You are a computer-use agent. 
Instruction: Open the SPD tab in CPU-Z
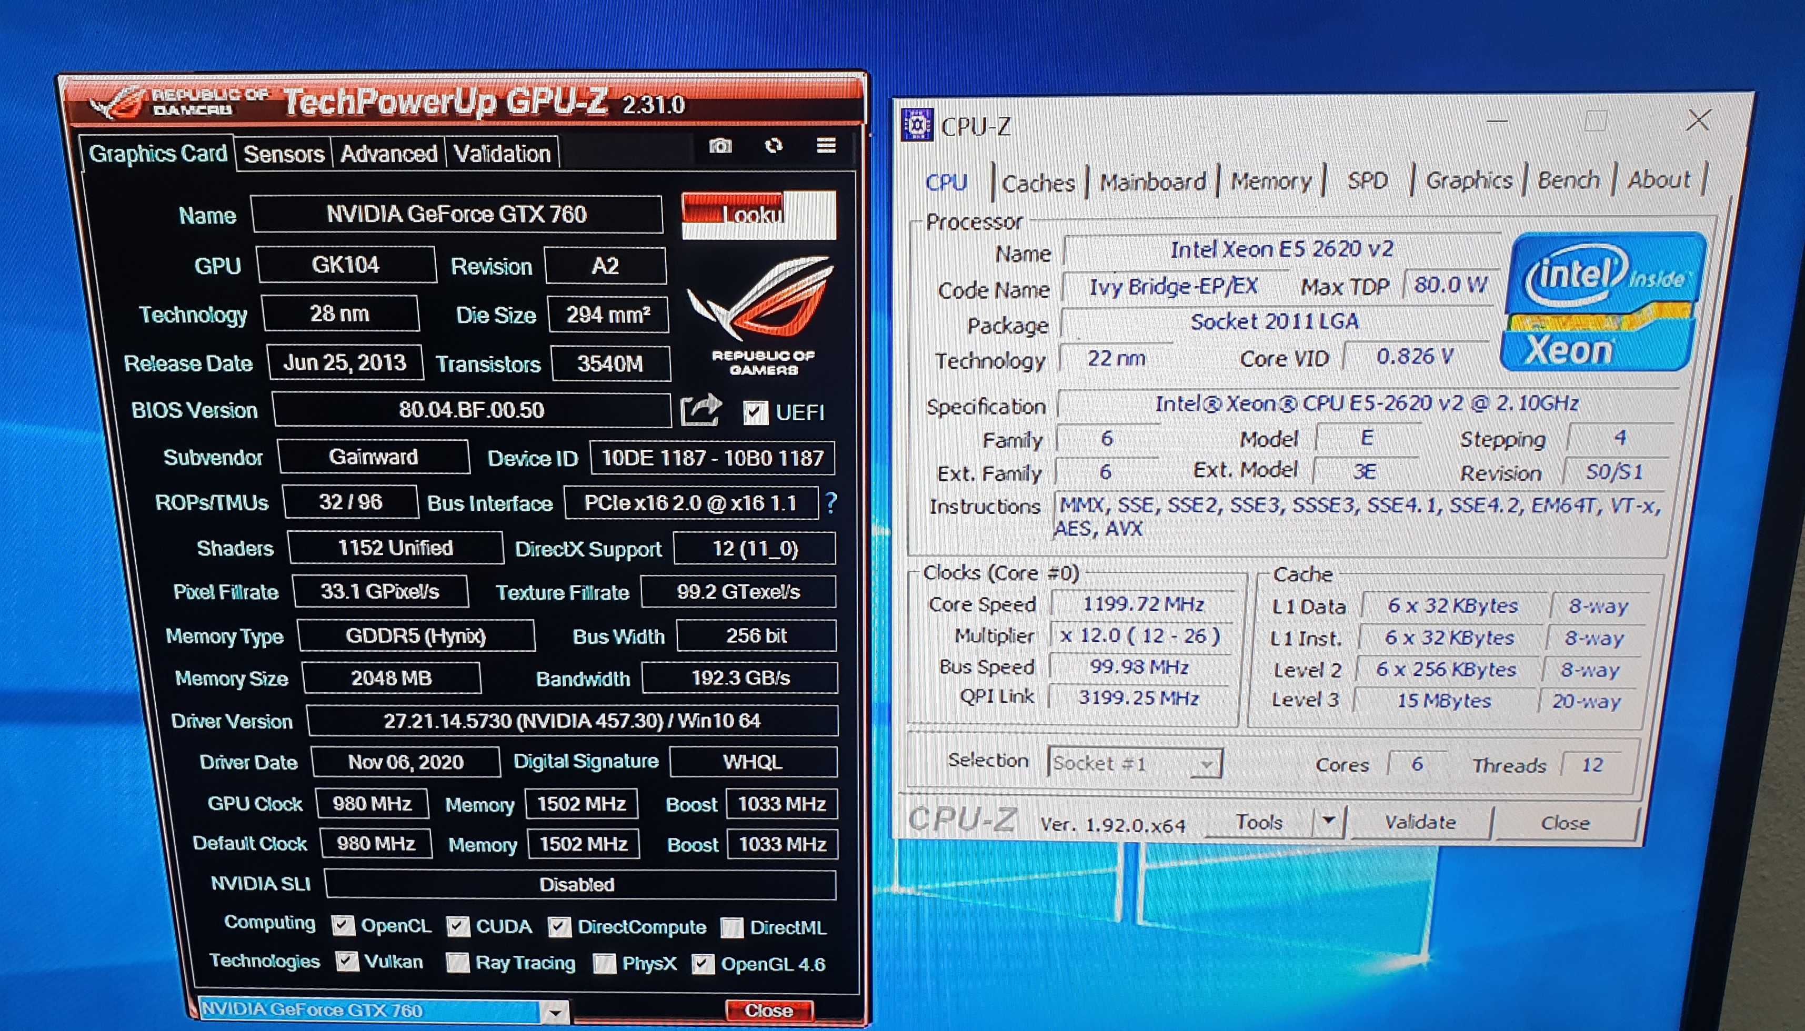1367,180
